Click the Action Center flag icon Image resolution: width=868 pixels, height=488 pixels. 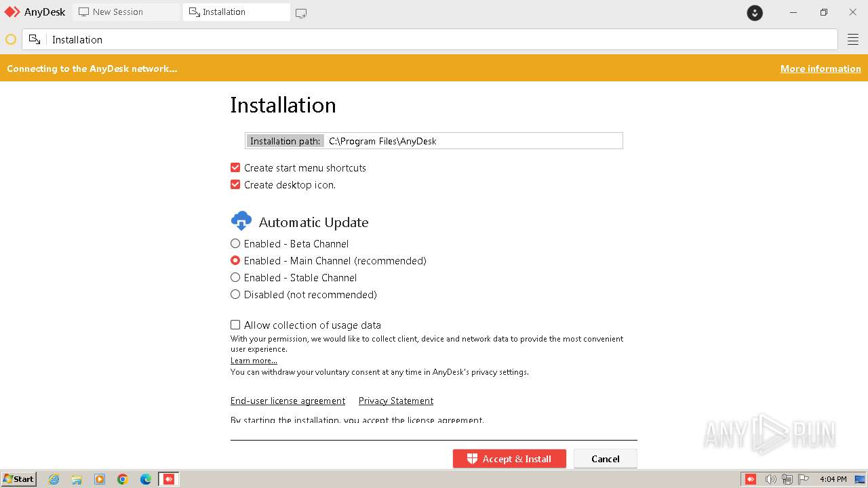click(803, 479)
